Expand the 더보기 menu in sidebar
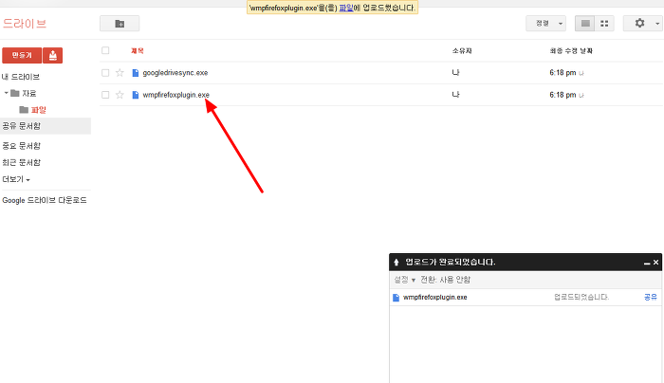This screenshot has width=664, height=383. coord(16,179)
